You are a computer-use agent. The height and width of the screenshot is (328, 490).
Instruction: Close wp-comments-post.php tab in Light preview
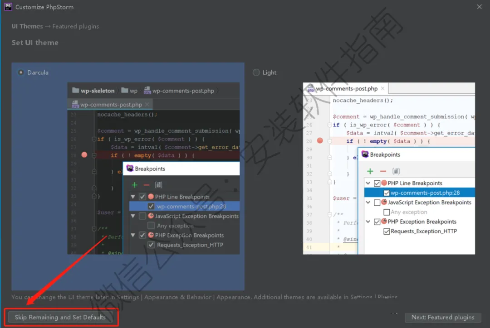coord(382,89)
